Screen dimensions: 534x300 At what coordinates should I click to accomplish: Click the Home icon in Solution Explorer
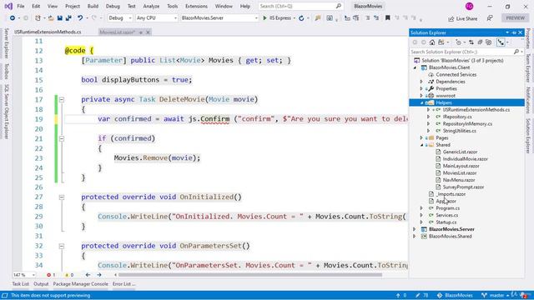click(432, 42)
